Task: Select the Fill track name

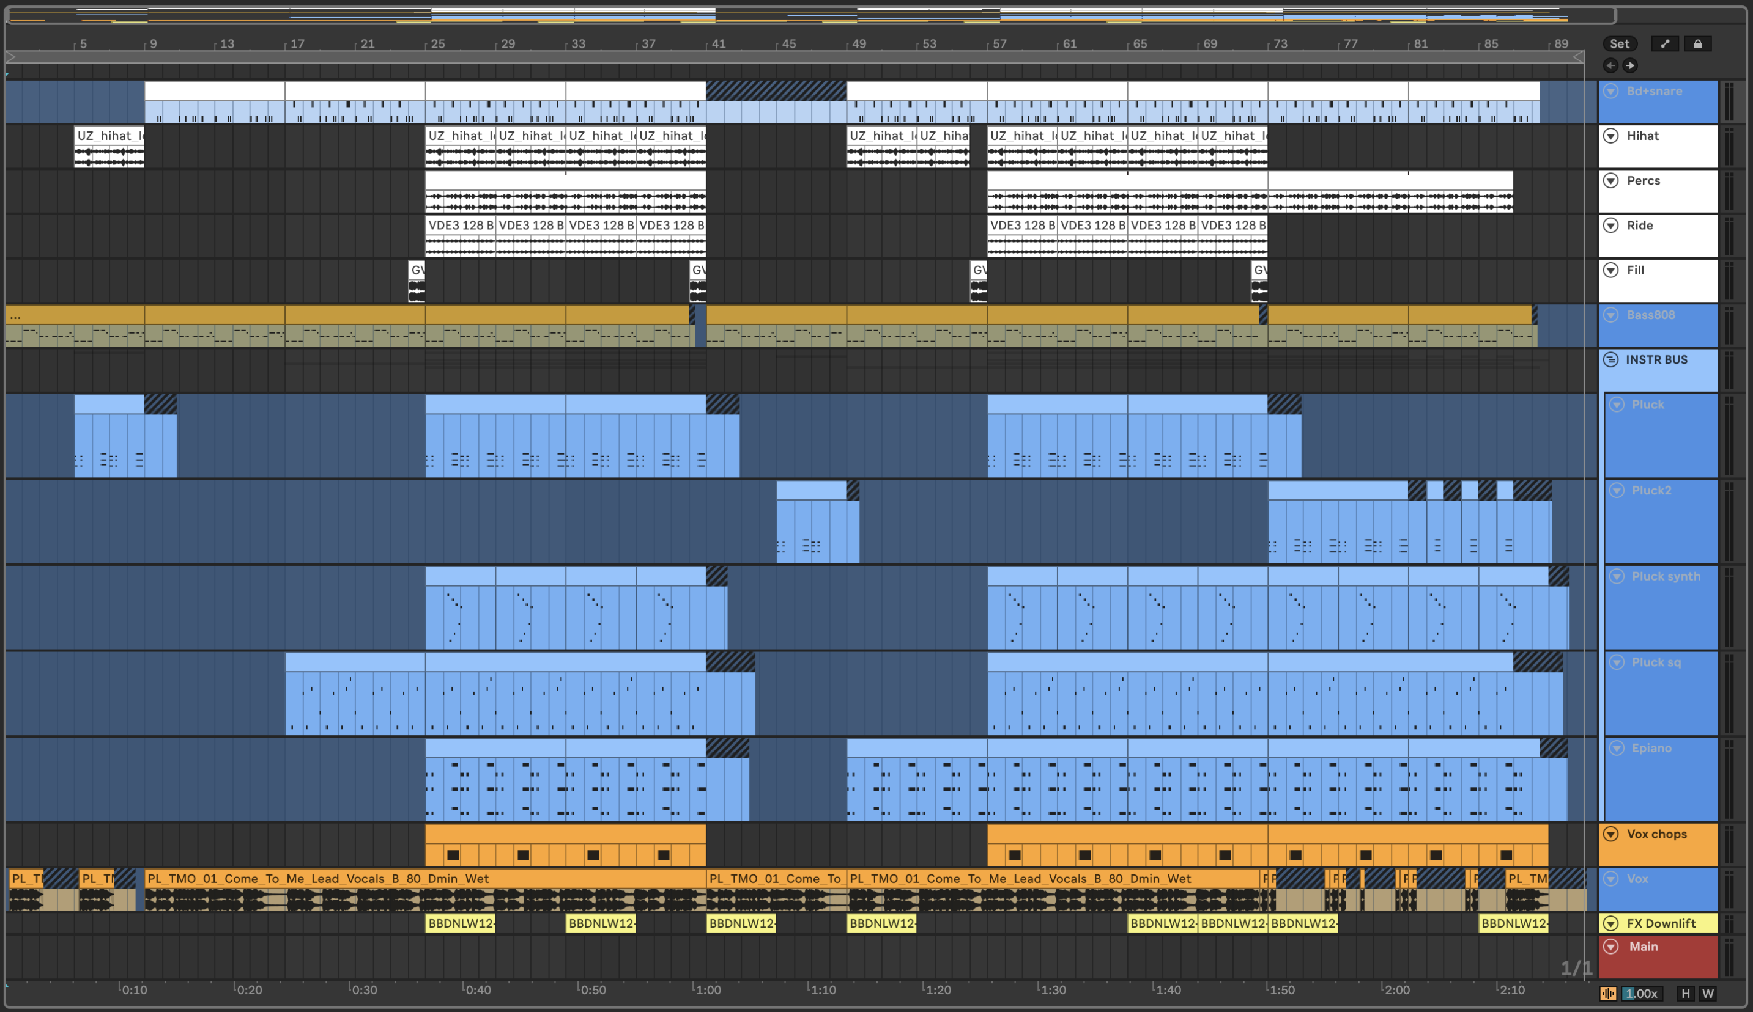Action: pos(1636,270)
